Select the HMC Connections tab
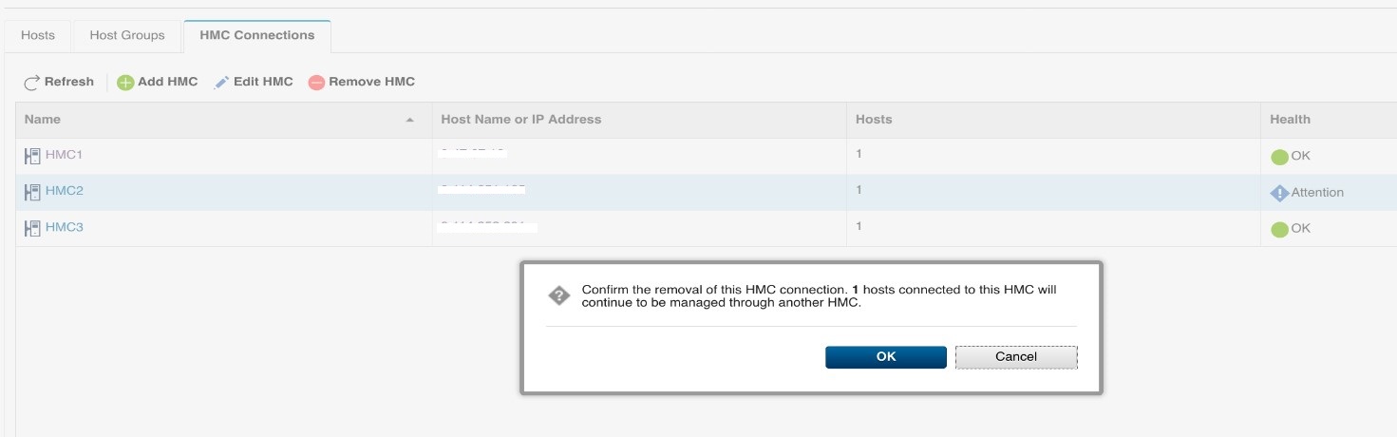This screenshot has width=1397, height=437. (257, 35)
